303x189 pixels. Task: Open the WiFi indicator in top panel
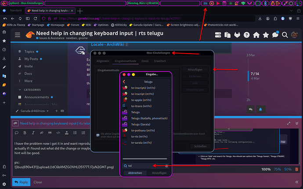pos(243,3)
